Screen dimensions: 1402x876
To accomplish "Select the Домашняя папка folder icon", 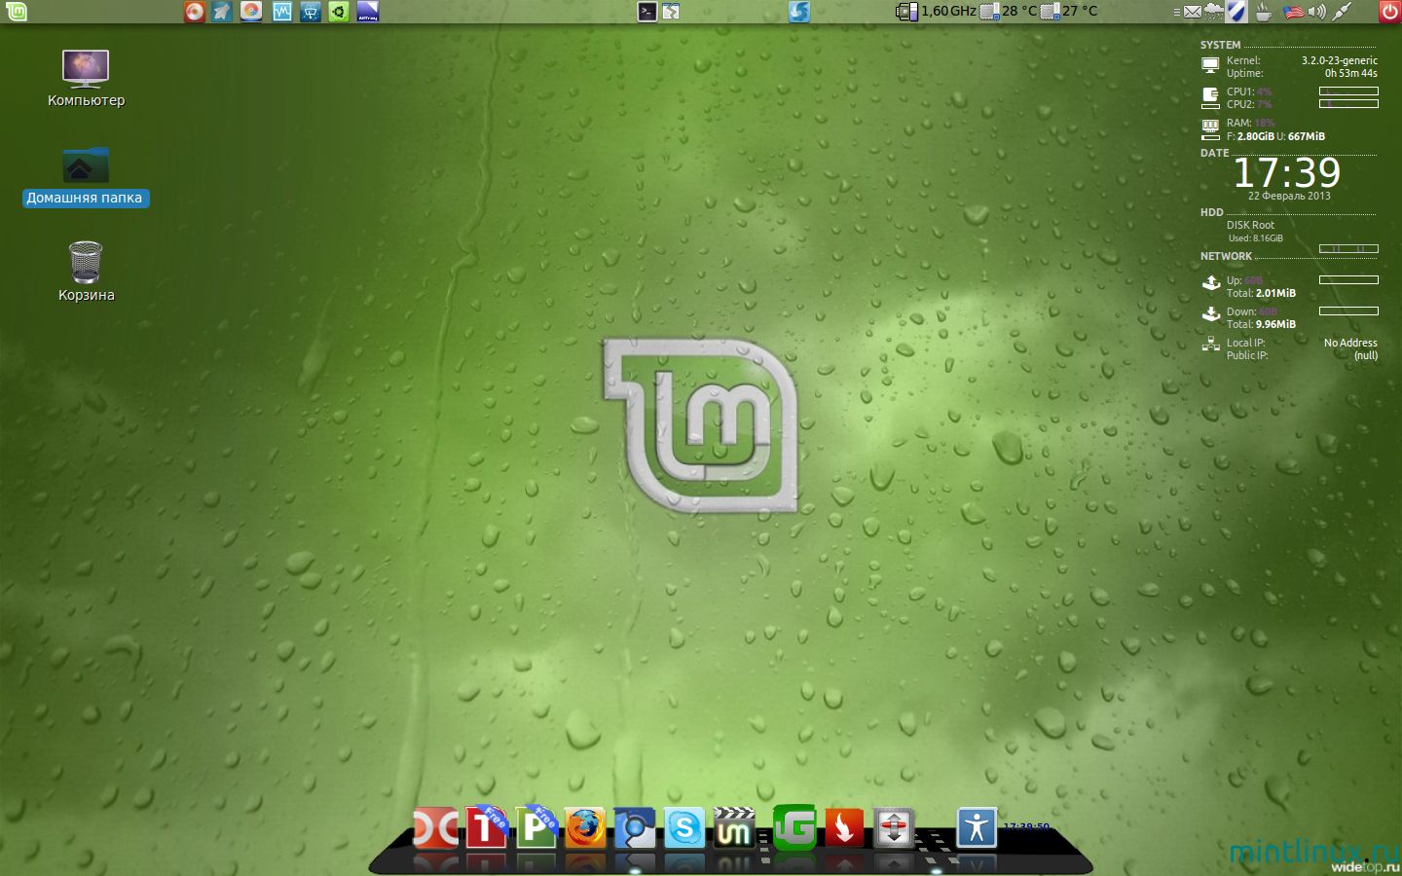I will [86, 176].
